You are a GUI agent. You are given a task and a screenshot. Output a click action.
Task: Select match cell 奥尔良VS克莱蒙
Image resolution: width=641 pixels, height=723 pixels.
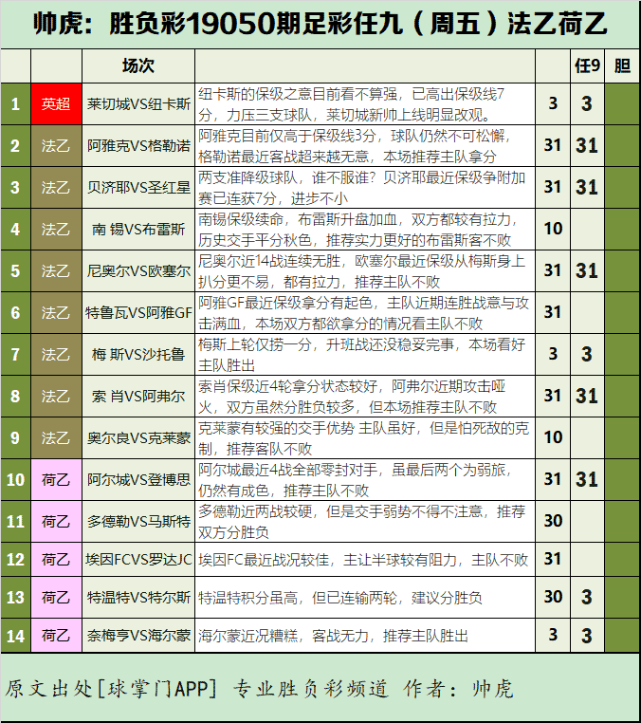coord(138,437)
